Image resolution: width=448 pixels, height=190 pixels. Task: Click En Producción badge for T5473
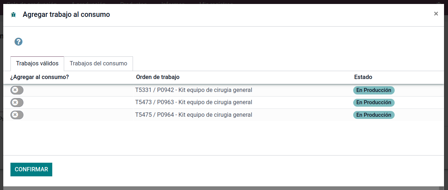(374, 102)
